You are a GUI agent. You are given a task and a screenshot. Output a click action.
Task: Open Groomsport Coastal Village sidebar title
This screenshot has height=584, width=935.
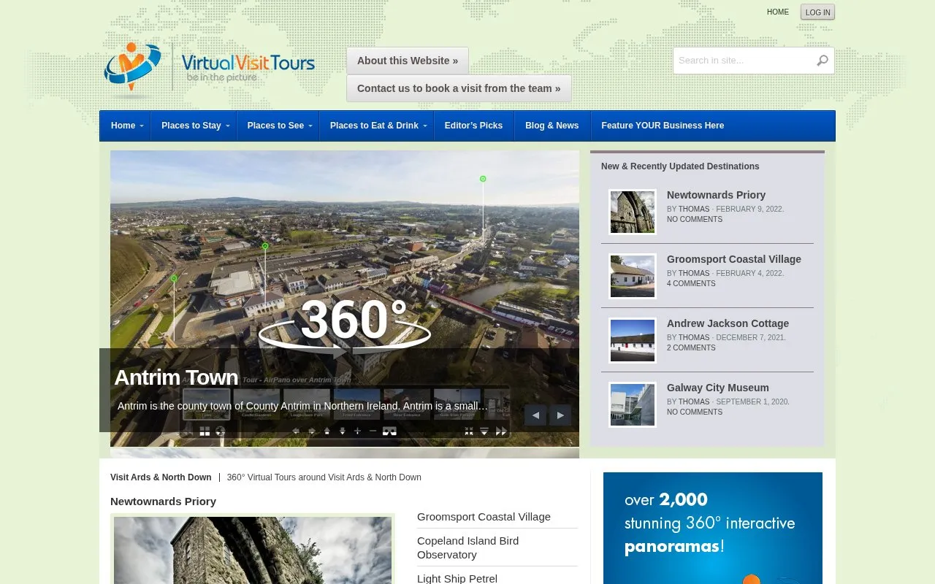[x=734, y=259]
